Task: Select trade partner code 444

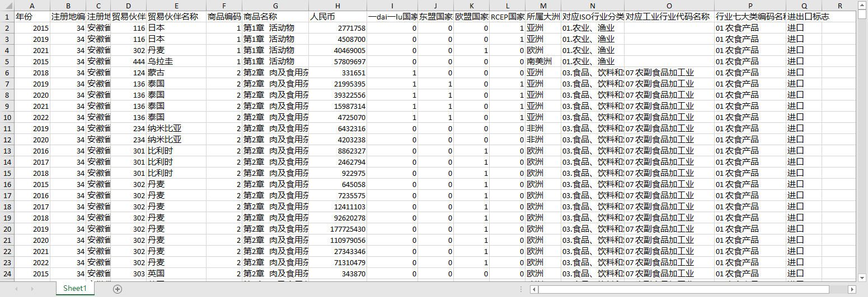Action: click(x=128, y=61)
